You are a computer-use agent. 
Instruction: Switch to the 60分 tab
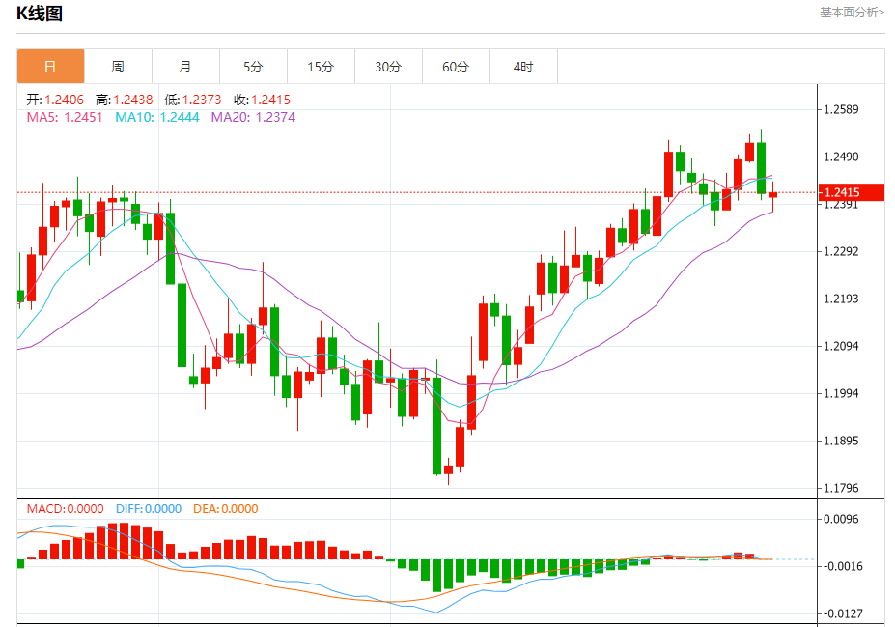[456, 67]
